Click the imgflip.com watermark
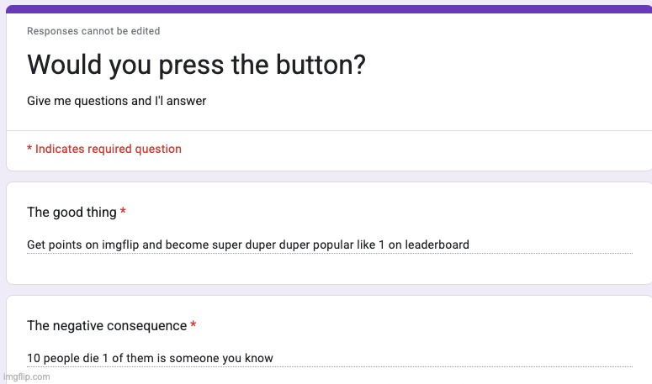 pyautogui.click(x=27, y=377)
